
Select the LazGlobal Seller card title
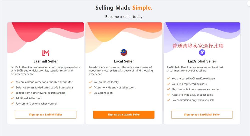pos(202,61)
